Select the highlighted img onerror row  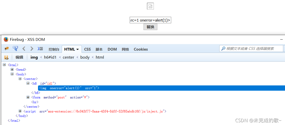click(x=161, y=88)
